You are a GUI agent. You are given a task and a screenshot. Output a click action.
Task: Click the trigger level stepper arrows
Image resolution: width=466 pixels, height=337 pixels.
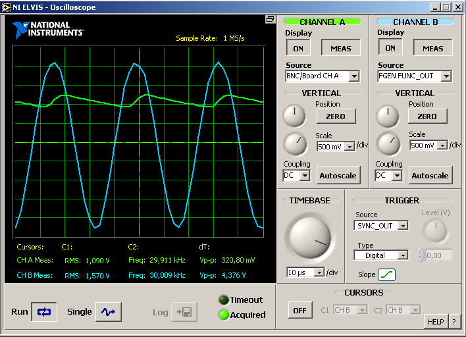421,255
